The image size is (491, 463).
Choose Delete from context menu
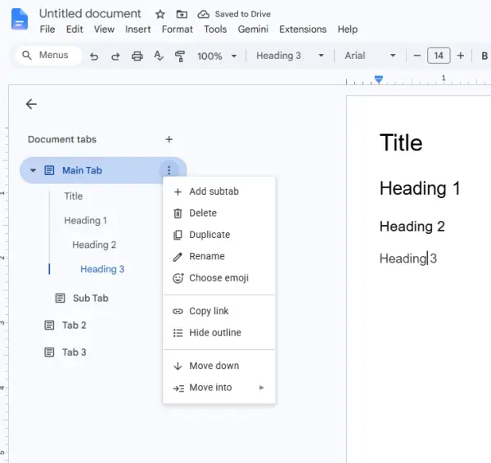click(x=218, y=213)
